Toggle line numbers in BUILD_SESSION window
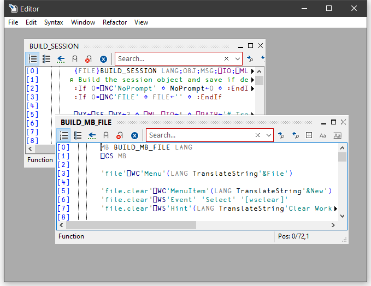The image size is (371, 286). [x=33, y=59]
